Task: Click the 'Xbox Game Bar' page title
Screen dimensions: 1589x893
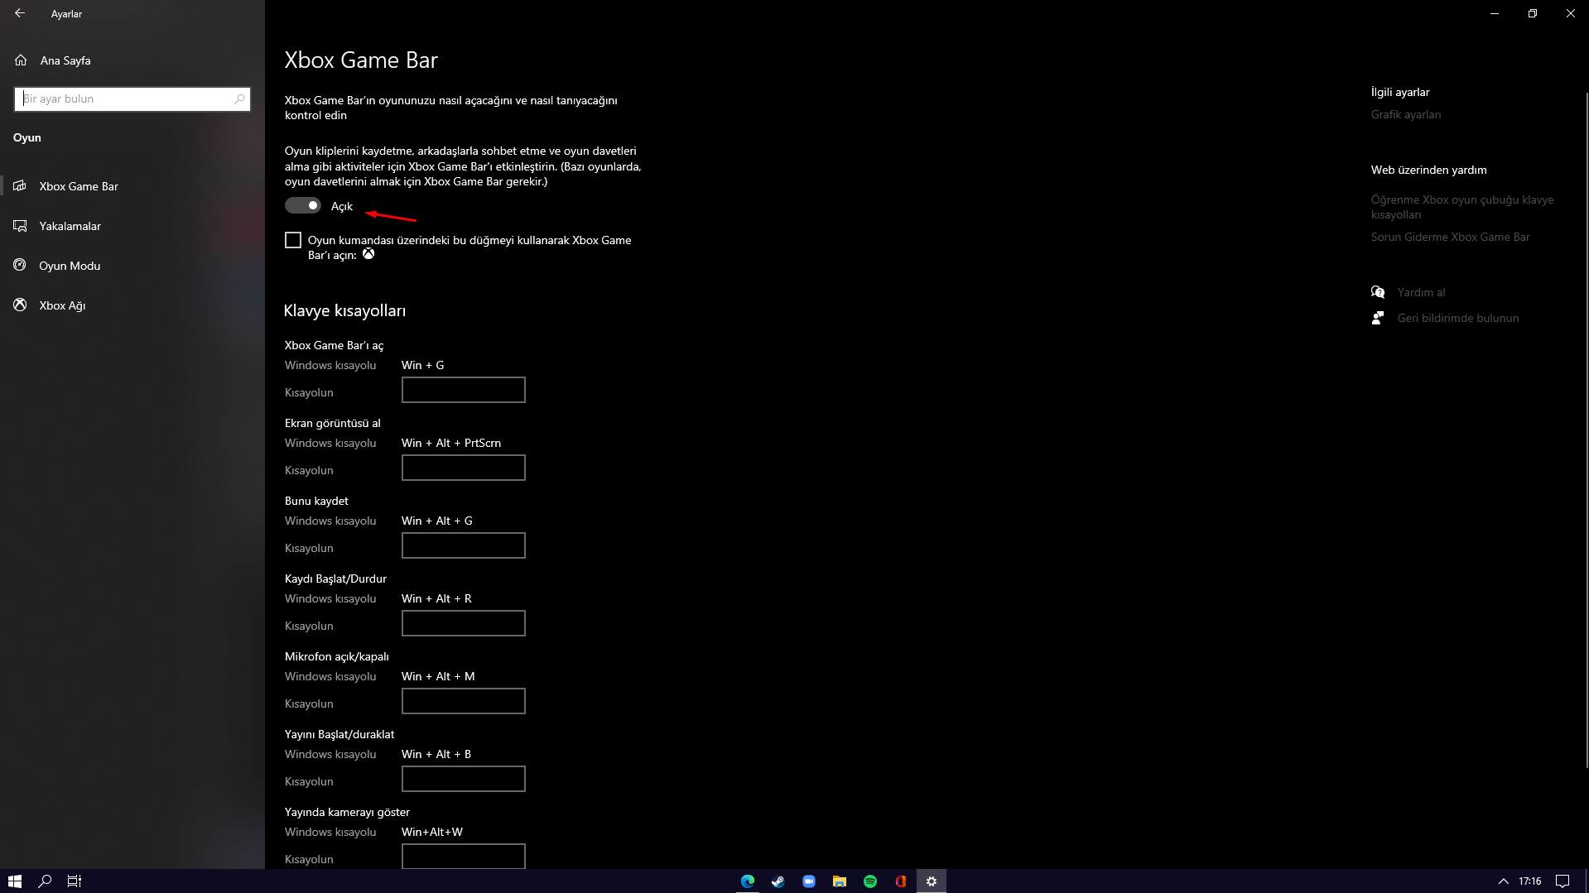Action: click(x=361, y=60)
